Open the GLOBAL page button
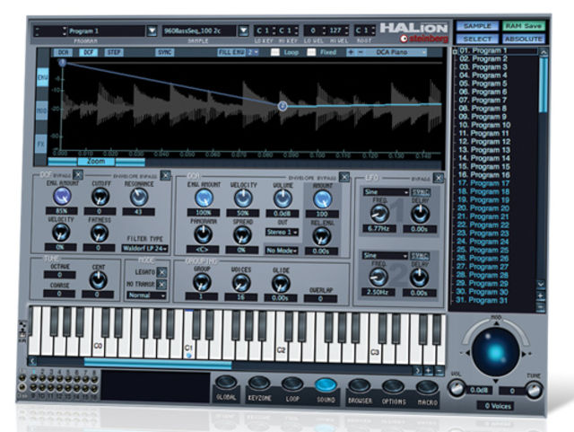The width and height of the screenshot is (574, 432). click(226, 384)
